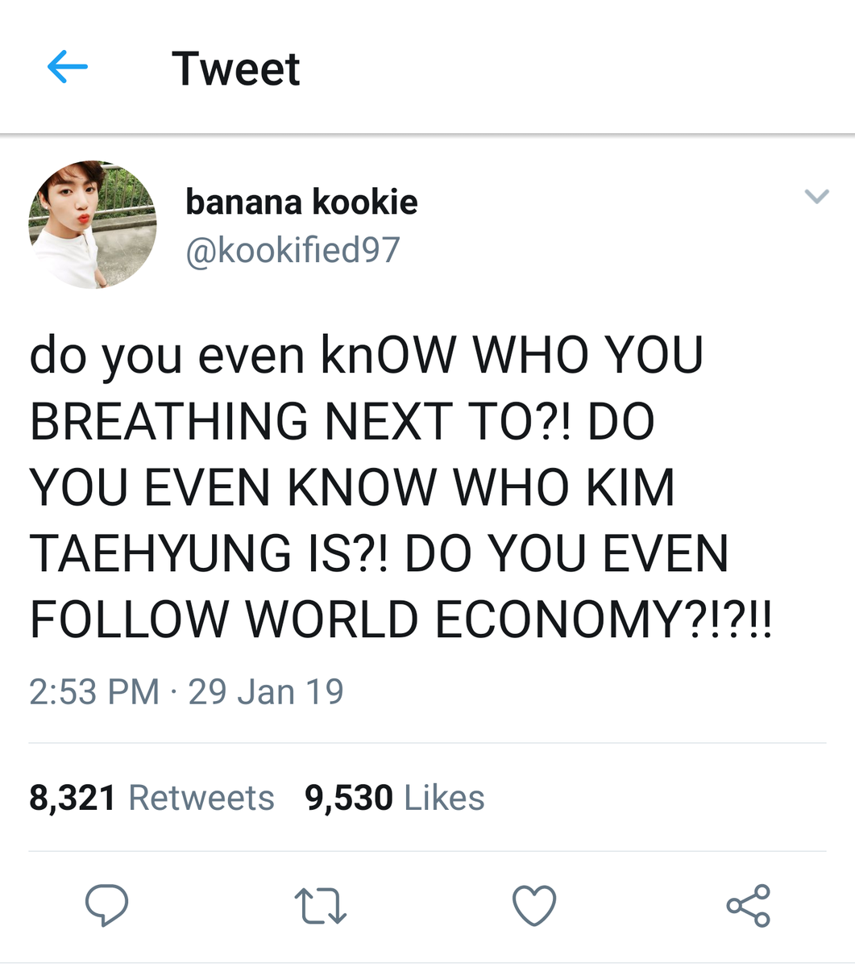Share the tweet using the share icon
855x968 pixels.
pyautogui.click(x=749, y=905)
